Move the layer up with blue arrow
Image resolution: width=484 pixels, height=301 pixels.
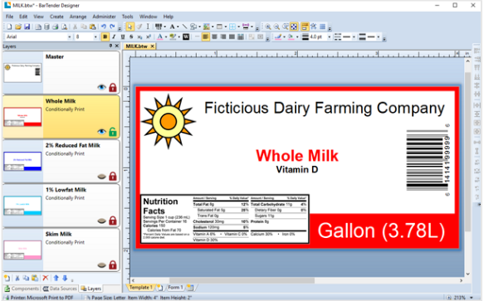click(x=56, y=278)
